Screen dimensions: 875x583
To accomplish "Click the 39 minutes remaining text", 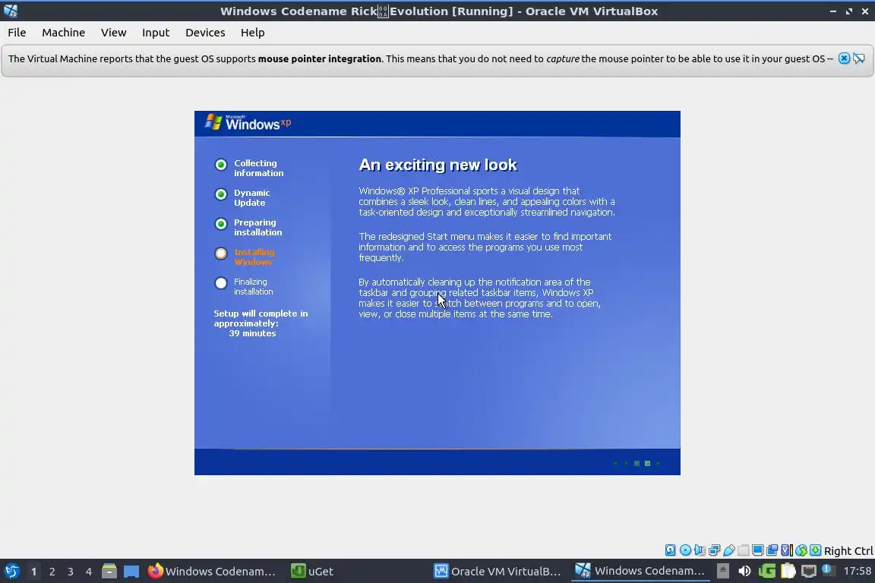I will point(252,333).
